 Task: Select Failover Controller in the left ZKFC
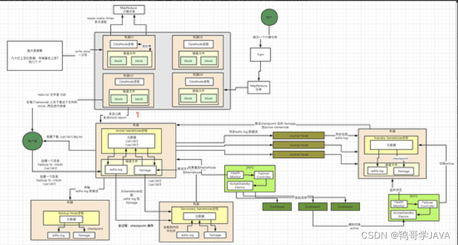pos(264,175)
